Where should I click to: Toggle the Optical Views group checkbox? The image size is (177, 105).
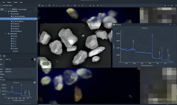[9, 34]
